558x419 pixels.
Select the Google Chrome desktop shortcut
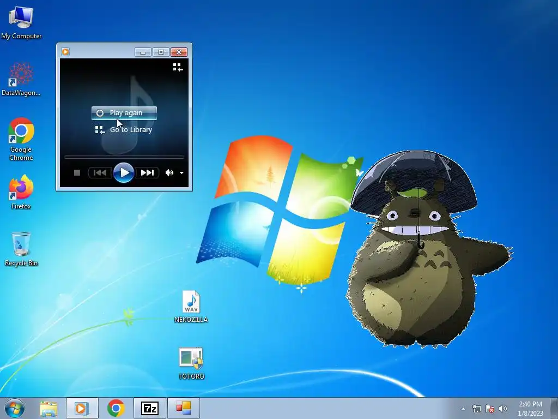(x=21, y=139)
